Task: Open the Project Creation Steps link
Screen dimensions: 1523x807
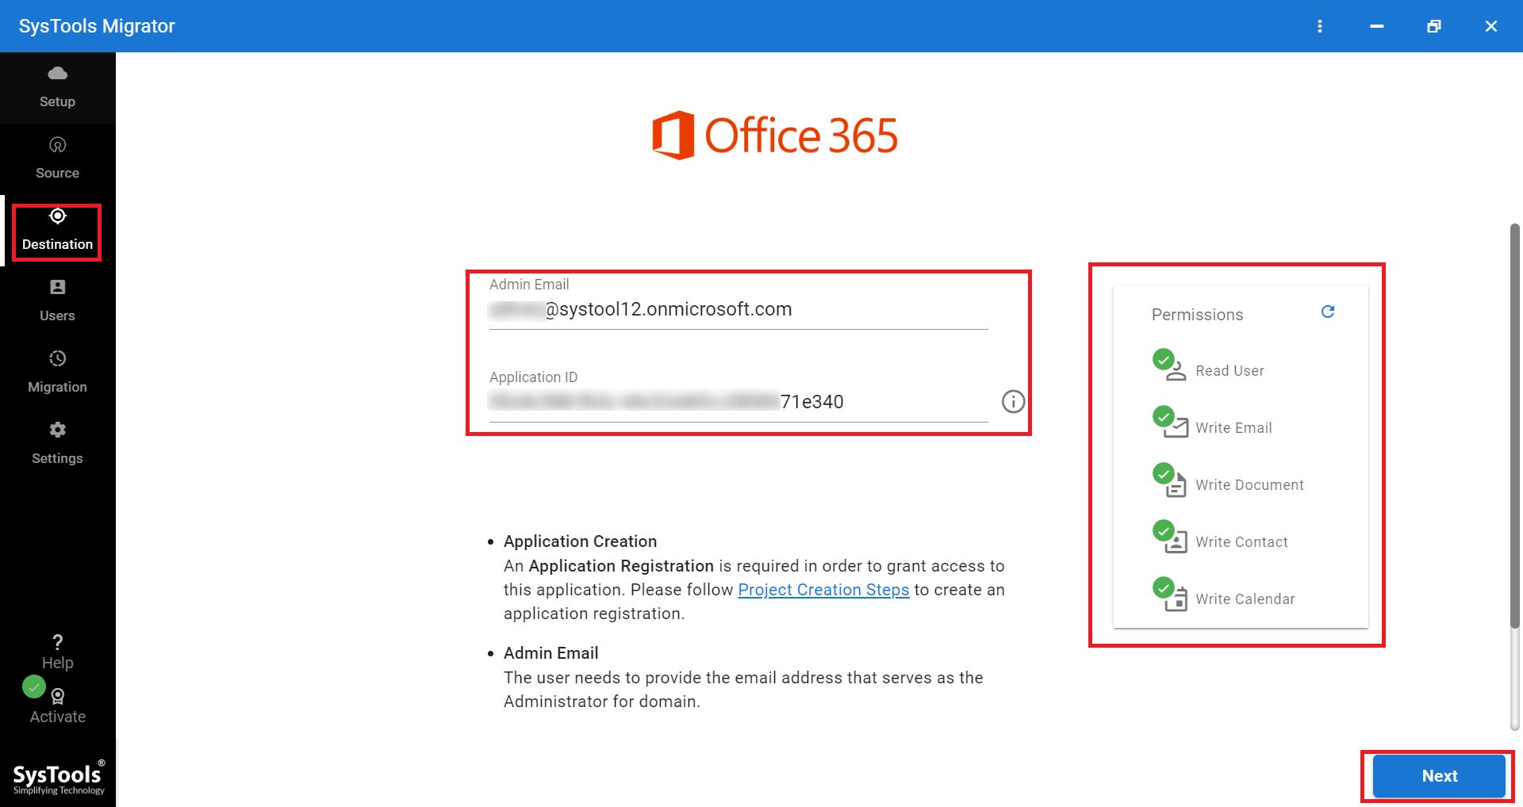Action: click(x=823, y=590)
